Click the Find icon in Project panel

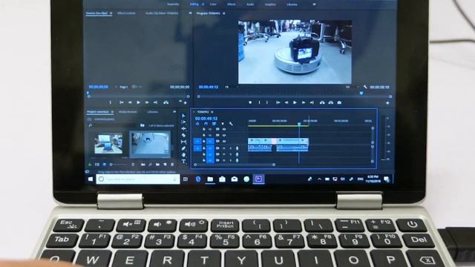tap(150, 165)
